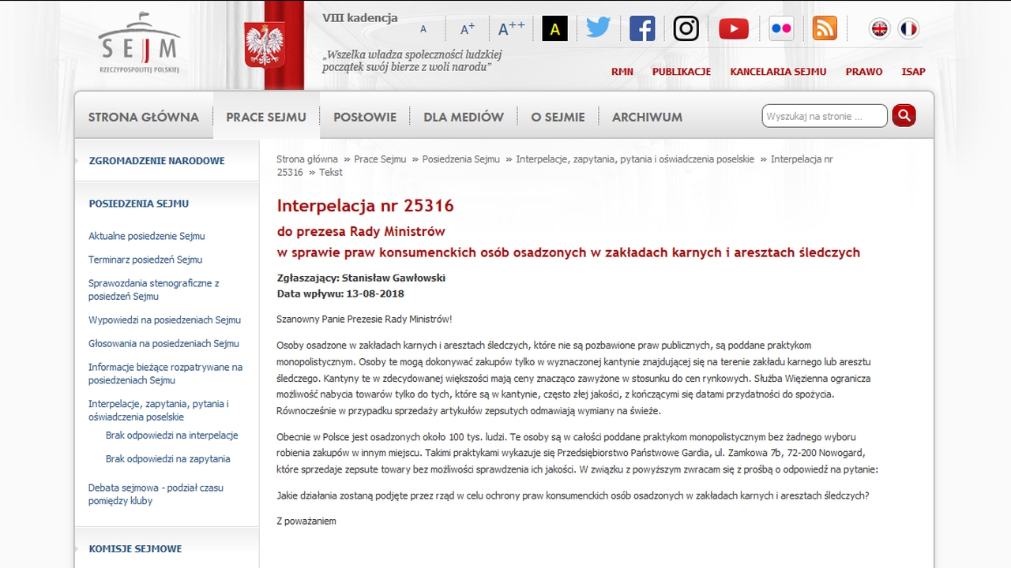The width and height of the screenshot is (1011, 568).
Task: Set largest font size A++
Action: tap(512, 29)
